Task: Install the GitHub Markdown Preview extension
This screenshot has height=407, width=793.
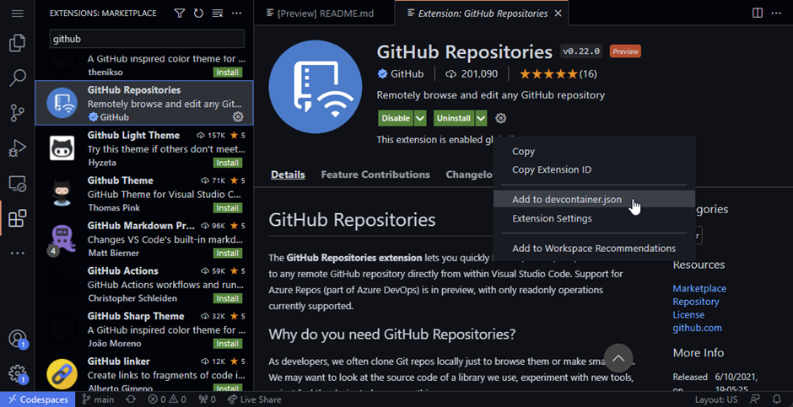Action: pos(228,253)
